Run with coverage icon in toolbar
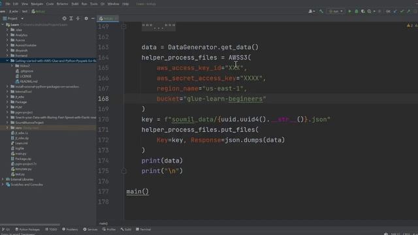Viewport: 418px width, 235px height. (x=363, y=12)
